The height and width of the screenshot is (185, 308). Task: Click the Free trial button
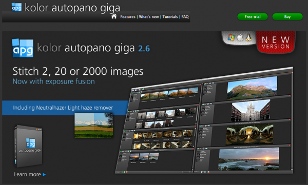click(x=253, y=17)
